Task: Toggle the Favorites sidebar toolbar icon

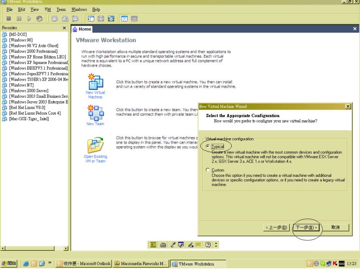Action: [x=91, y=18]
